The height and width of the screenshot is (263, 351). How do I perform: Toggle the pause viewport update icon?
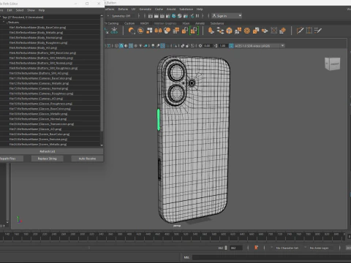[197, 16]
